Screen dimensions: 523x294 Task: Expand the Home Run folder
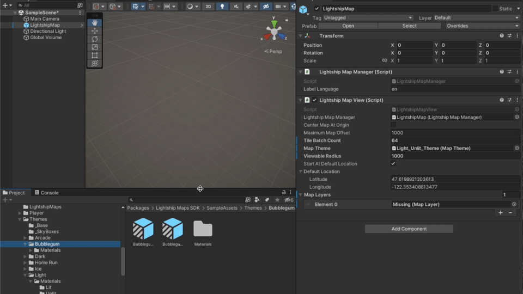[x=25, y=262]
